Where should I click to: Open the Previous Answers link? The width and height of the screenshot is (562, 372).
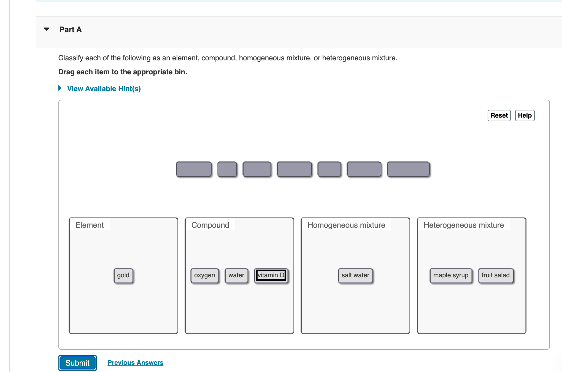(135, 363)
